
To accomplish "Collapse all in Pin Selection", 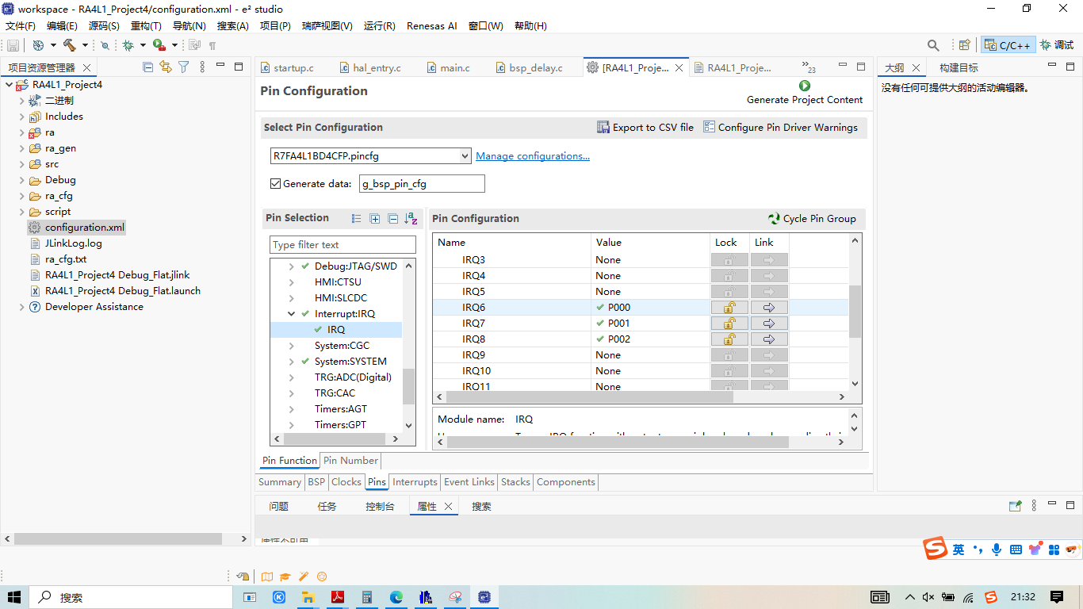I will pyautogui.click(x=392, y=219).
